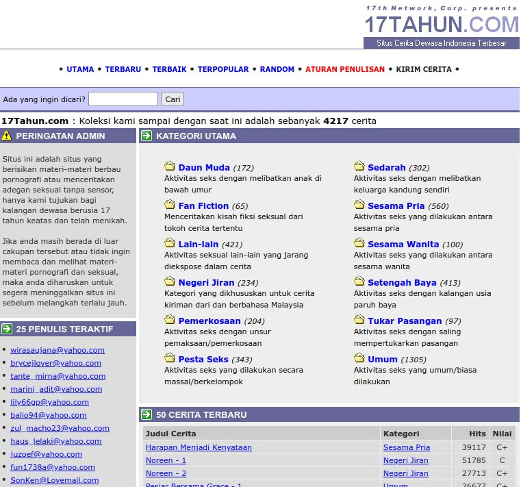Open the KIRIM CERITA navigation item

424,69
